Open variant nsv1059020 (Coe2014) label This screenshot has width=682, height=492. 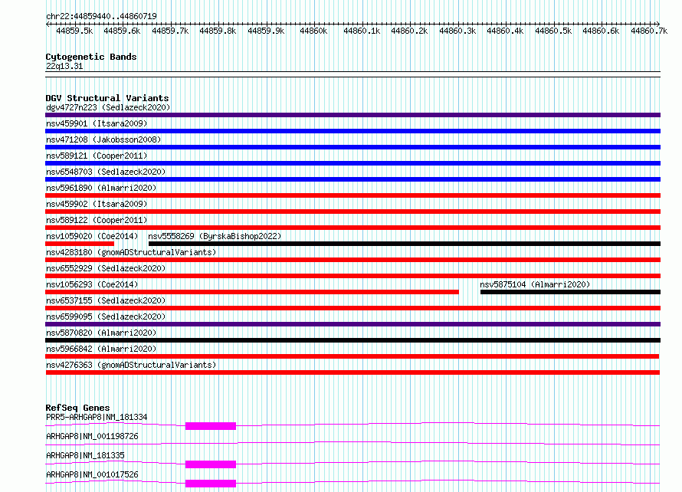pyautogui.click(x=92, y=236)
